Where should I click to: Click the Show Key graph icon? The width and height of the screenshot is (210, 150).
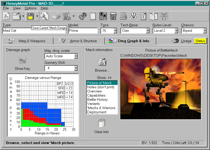tap(23, 60)
